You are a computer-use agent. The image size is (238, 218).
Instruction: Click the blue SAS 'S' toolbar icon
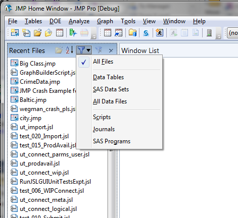click(x=146, y=33)
